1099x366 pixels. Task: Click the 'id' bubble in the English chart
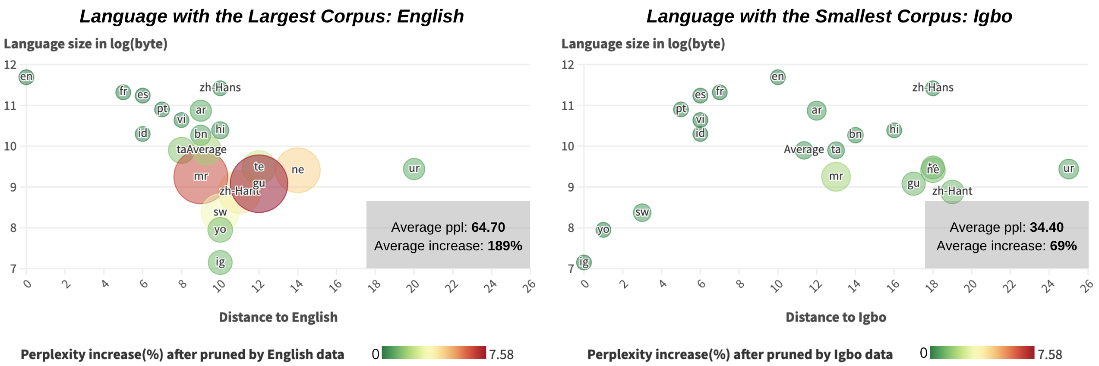pos(142,133)
